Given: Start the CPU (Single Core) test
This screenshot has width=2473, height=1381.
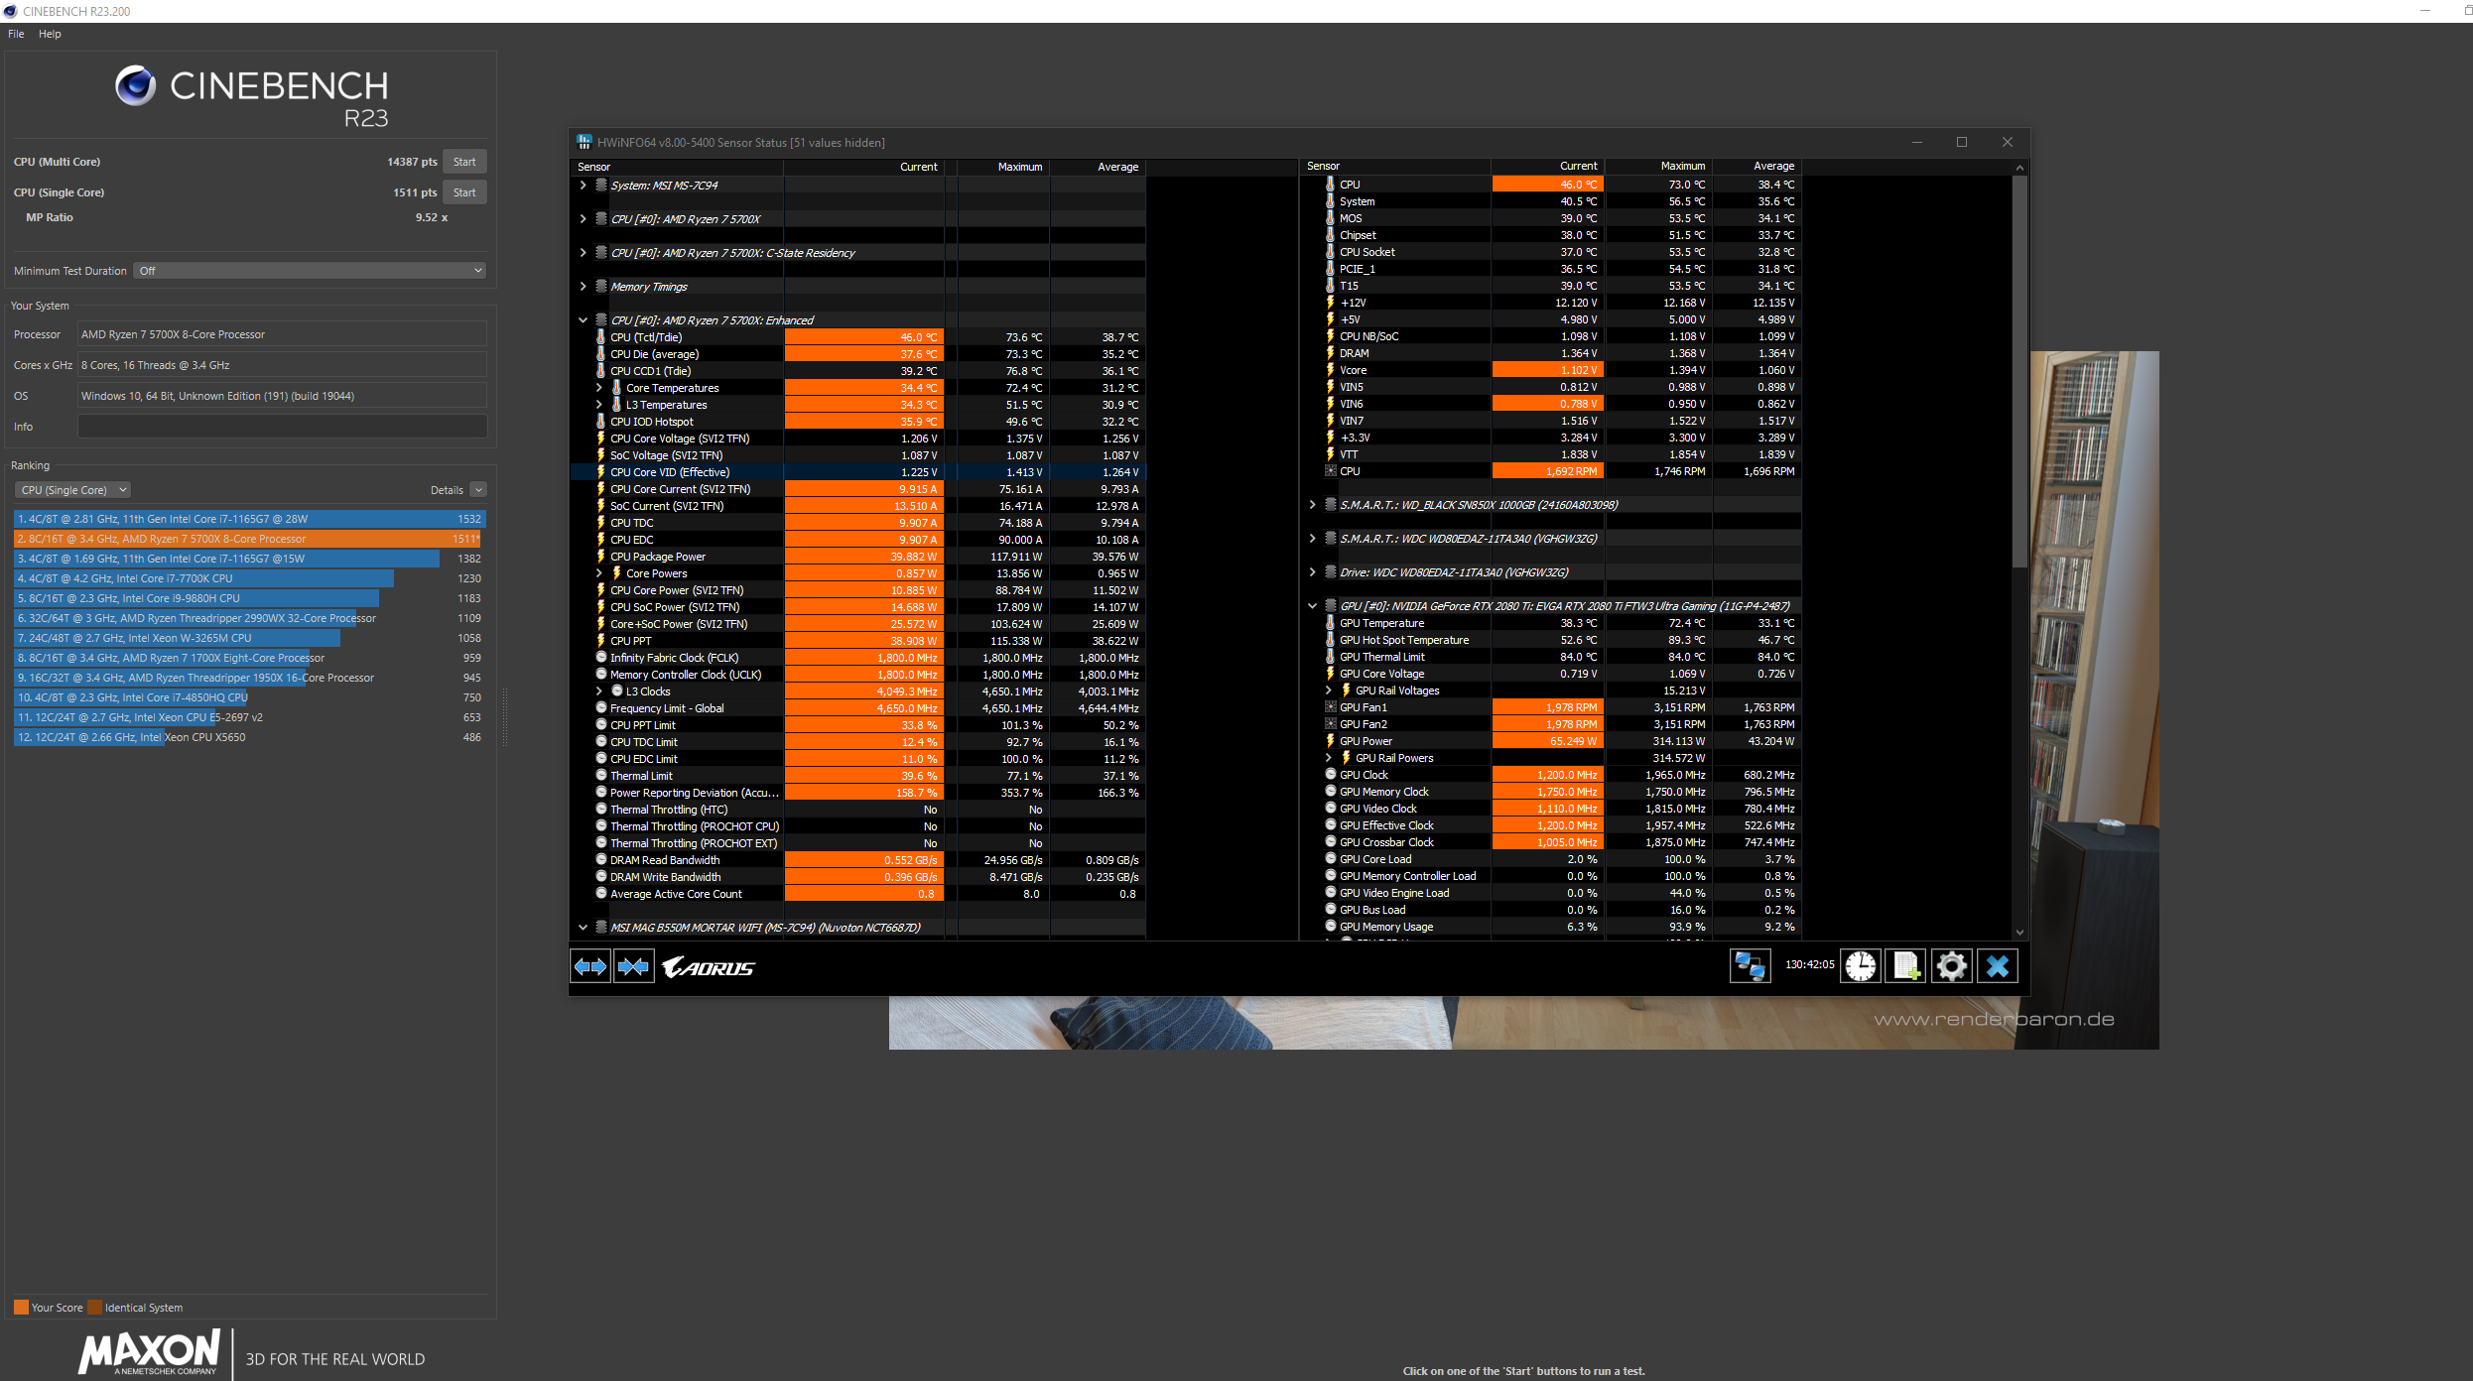Looking at the screenshot, I should click(x=464, y=192).
